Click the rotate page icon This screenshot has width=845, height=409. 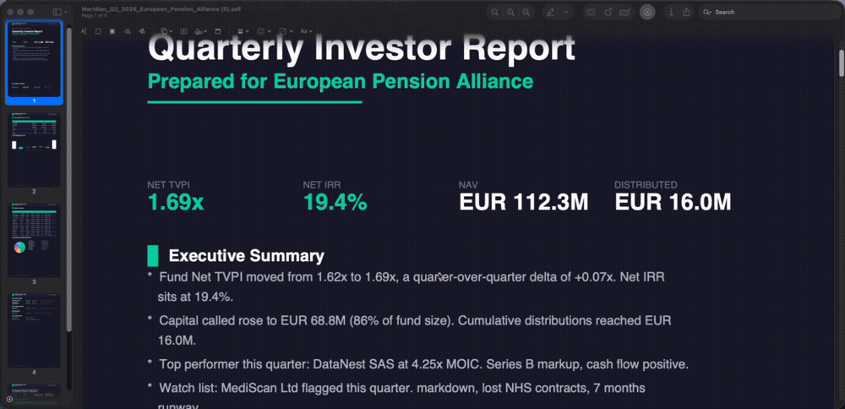607,12
